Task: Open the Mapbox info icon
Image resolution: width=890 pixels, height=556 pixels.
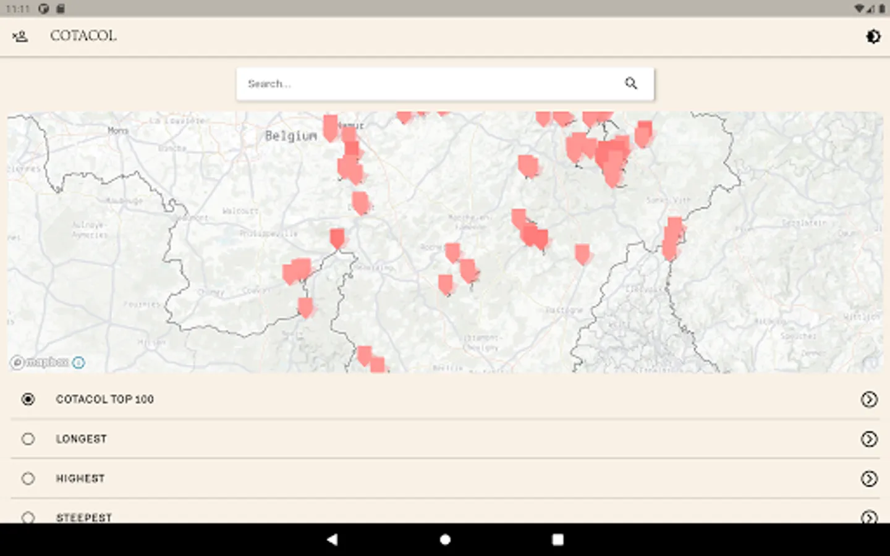Action: coord(78,363)
